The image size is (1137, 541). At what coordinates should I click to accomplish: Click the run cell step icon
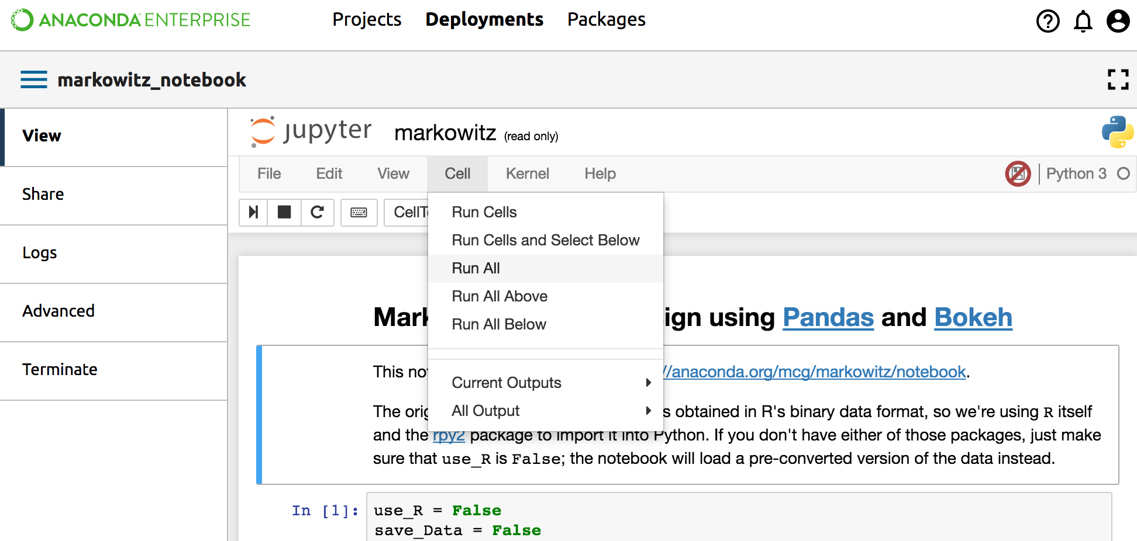point(253,212)
